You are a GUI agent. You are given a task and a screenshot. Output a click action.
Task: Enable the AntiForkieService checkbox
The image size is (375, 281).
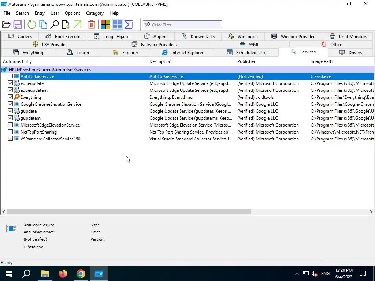pos(10,76)
